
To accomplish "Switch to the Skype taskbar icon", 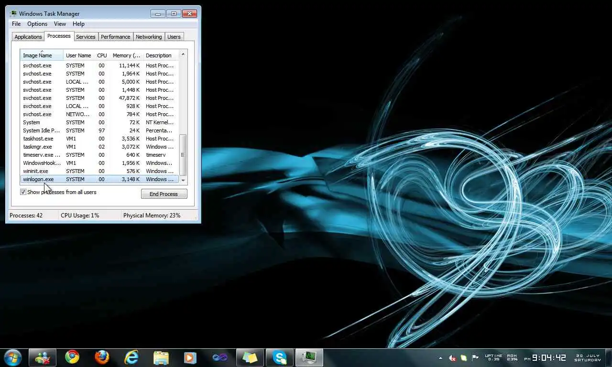I will (x=280, y=357).
